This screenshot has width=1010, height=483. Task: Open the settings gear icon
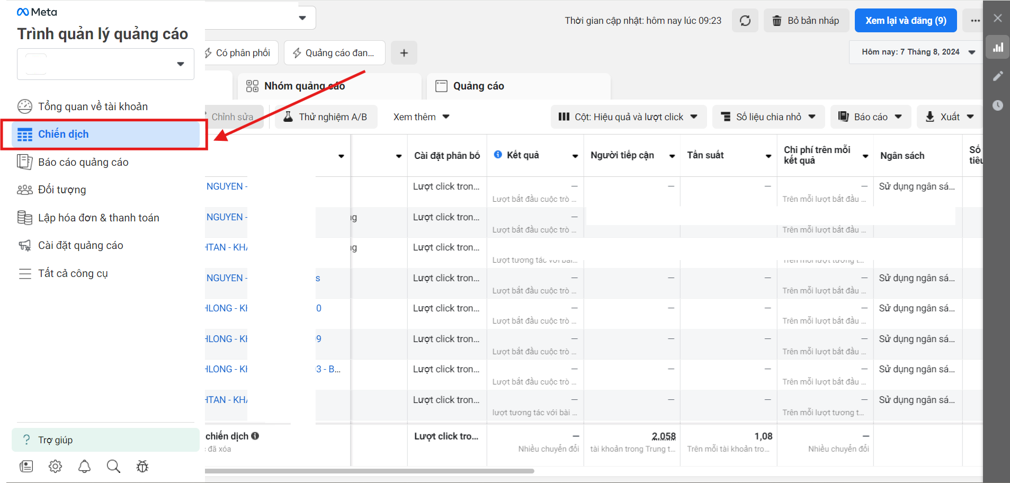point(55,467)
